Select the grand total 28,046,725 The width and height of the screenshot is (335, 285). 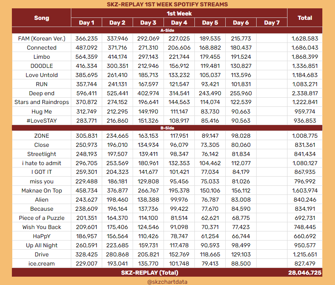[x=305, y=273]
